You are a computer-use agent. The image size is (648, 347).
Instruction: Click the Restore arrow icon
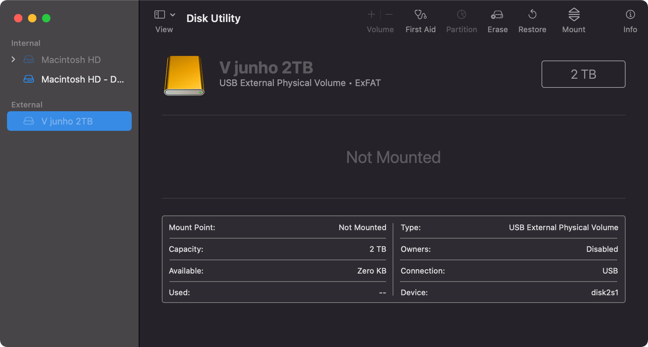[532, 14]
